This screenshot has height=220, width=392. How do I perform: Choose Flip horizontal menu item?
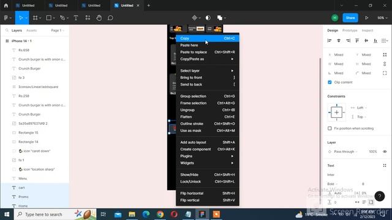207,193
